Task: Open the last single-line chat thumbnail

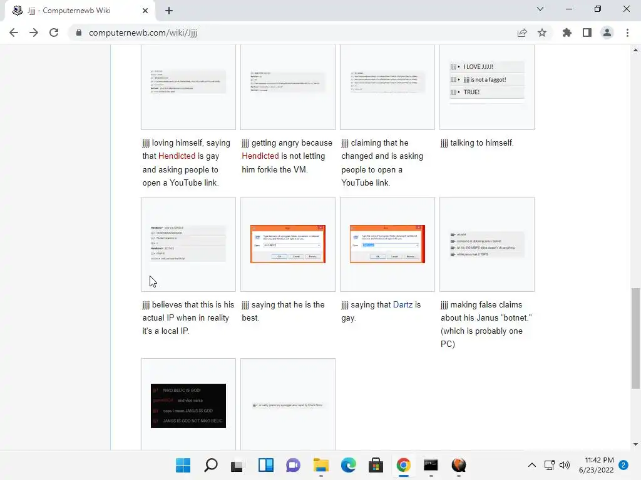Action: tap(288, 405)
